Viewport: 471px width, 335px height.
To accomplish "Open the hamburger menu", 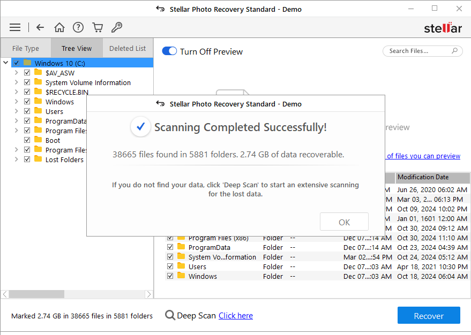I will pyautogui.click(x=14, y=27).
